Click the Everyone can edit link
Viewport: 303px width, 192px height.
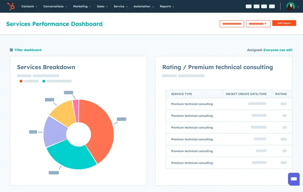278,50
